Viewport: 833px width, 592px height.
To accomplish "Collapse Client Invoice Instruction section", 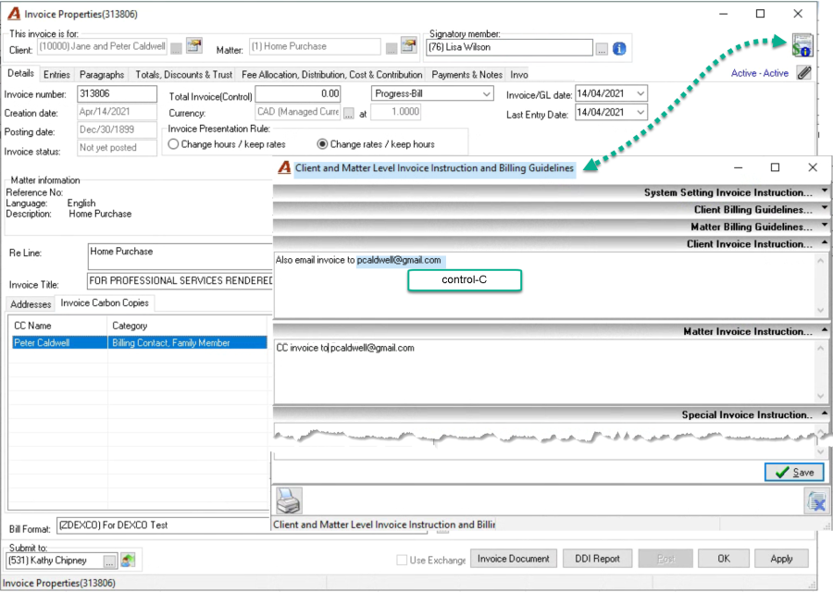I will [824, 242].
